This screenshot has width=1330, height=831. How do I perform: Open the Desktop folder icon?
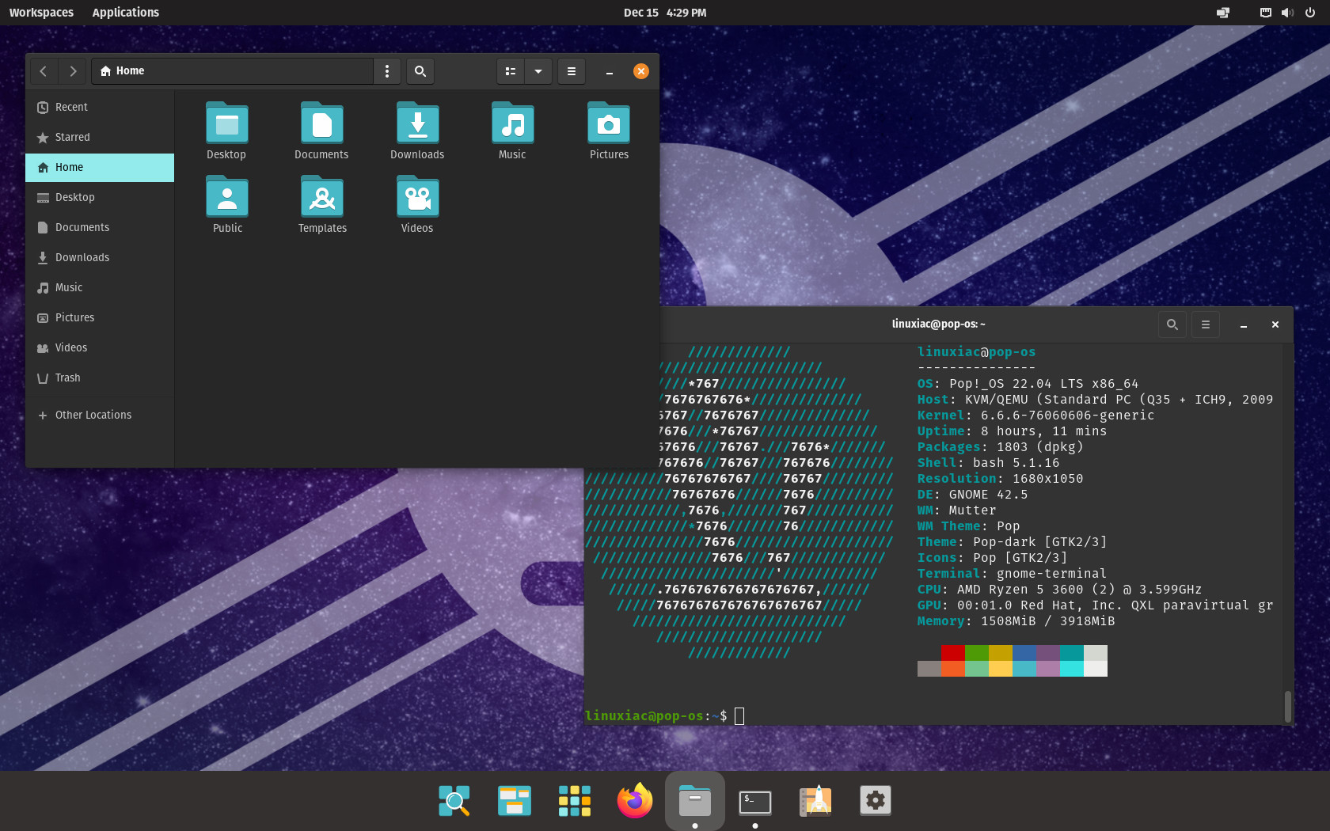[x=226, y=123]
